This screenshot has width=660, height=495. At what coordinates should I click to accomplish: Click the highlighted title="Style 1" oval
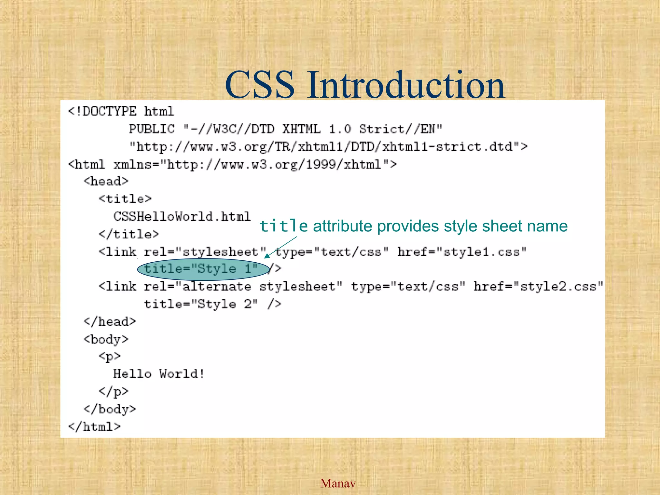point(203,269)
